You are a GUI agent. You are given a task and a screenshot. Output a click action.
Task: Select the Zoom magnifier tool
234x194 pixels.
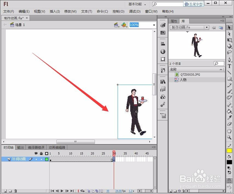pos(229,138)
